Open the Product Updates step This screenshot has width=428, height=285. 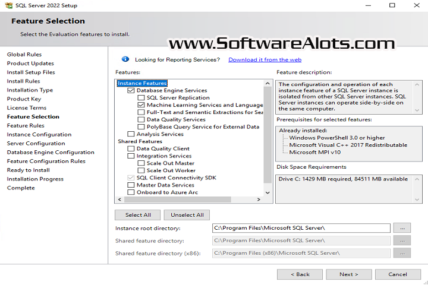point(30,64)
